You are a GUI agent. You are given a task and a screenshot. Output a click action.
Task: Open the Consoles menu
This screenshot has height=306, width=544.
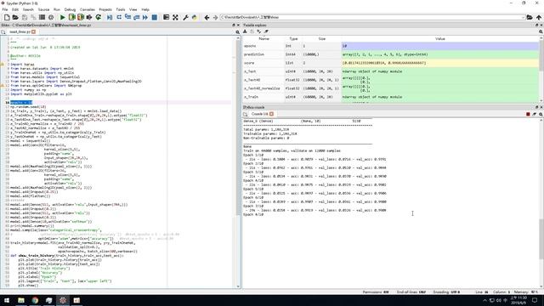coord(87,9)
